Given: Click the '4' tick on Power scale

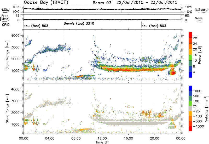Looking at the screenshot, I should click(194, 72).
